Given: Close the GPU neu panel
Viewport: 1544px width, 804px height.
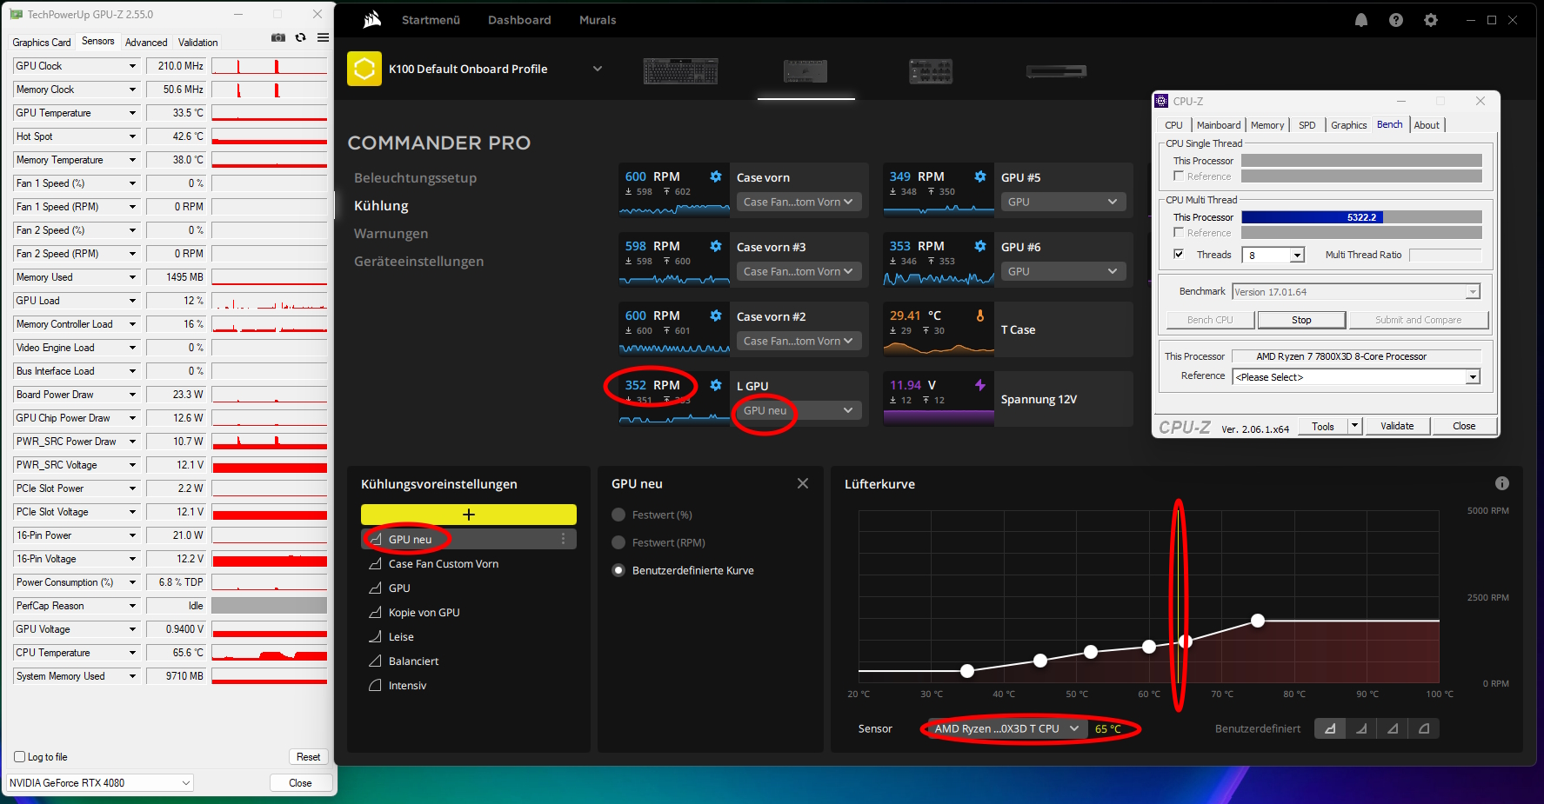Looking at the screenshot, I should [x=803, y=483].
